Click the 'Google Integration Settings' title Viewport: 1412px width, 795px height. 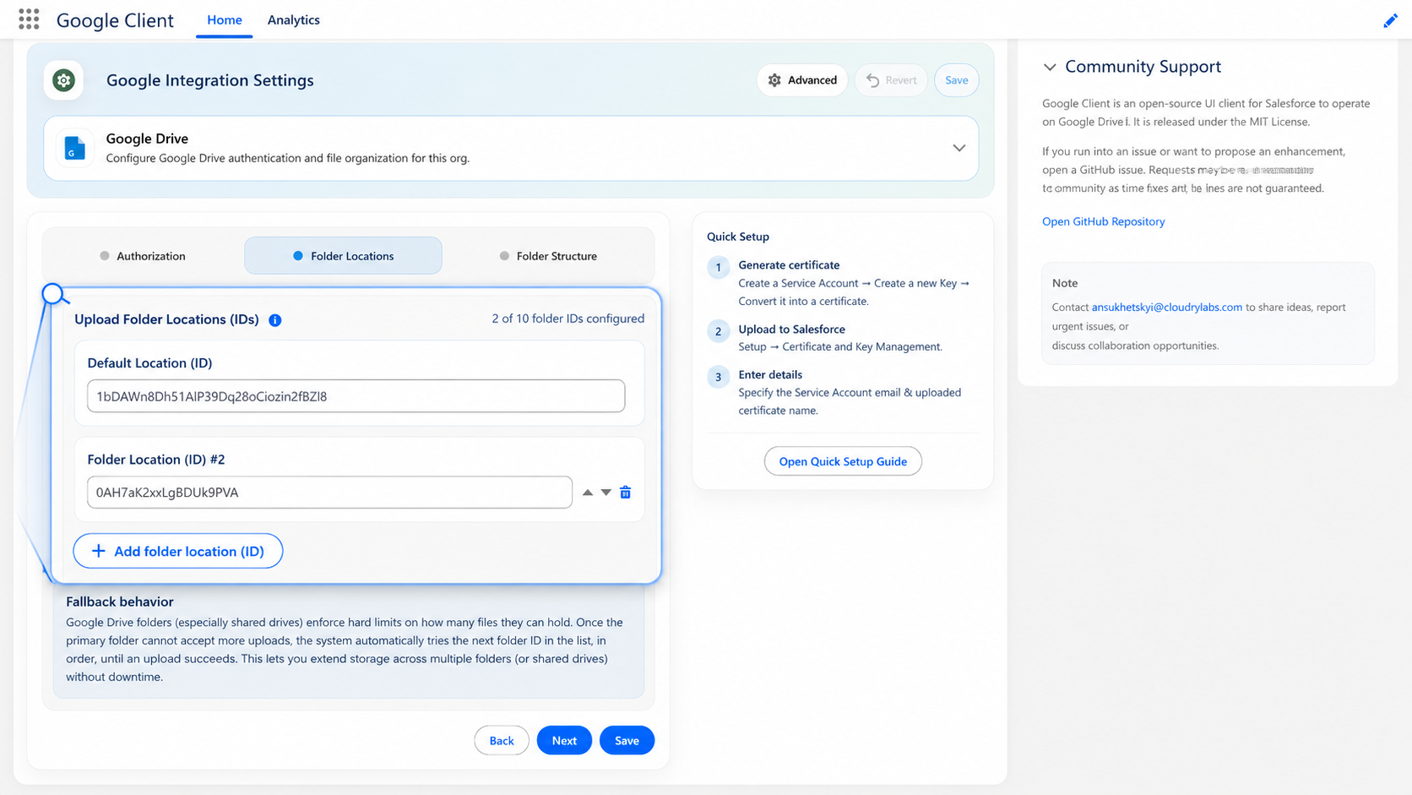(210, 80)
